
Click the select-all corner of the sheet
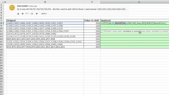[x=2, y=2]
